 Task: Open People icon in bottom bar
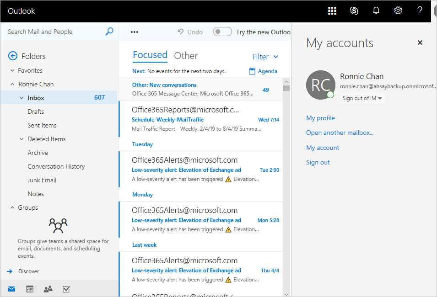pos(48,289)
